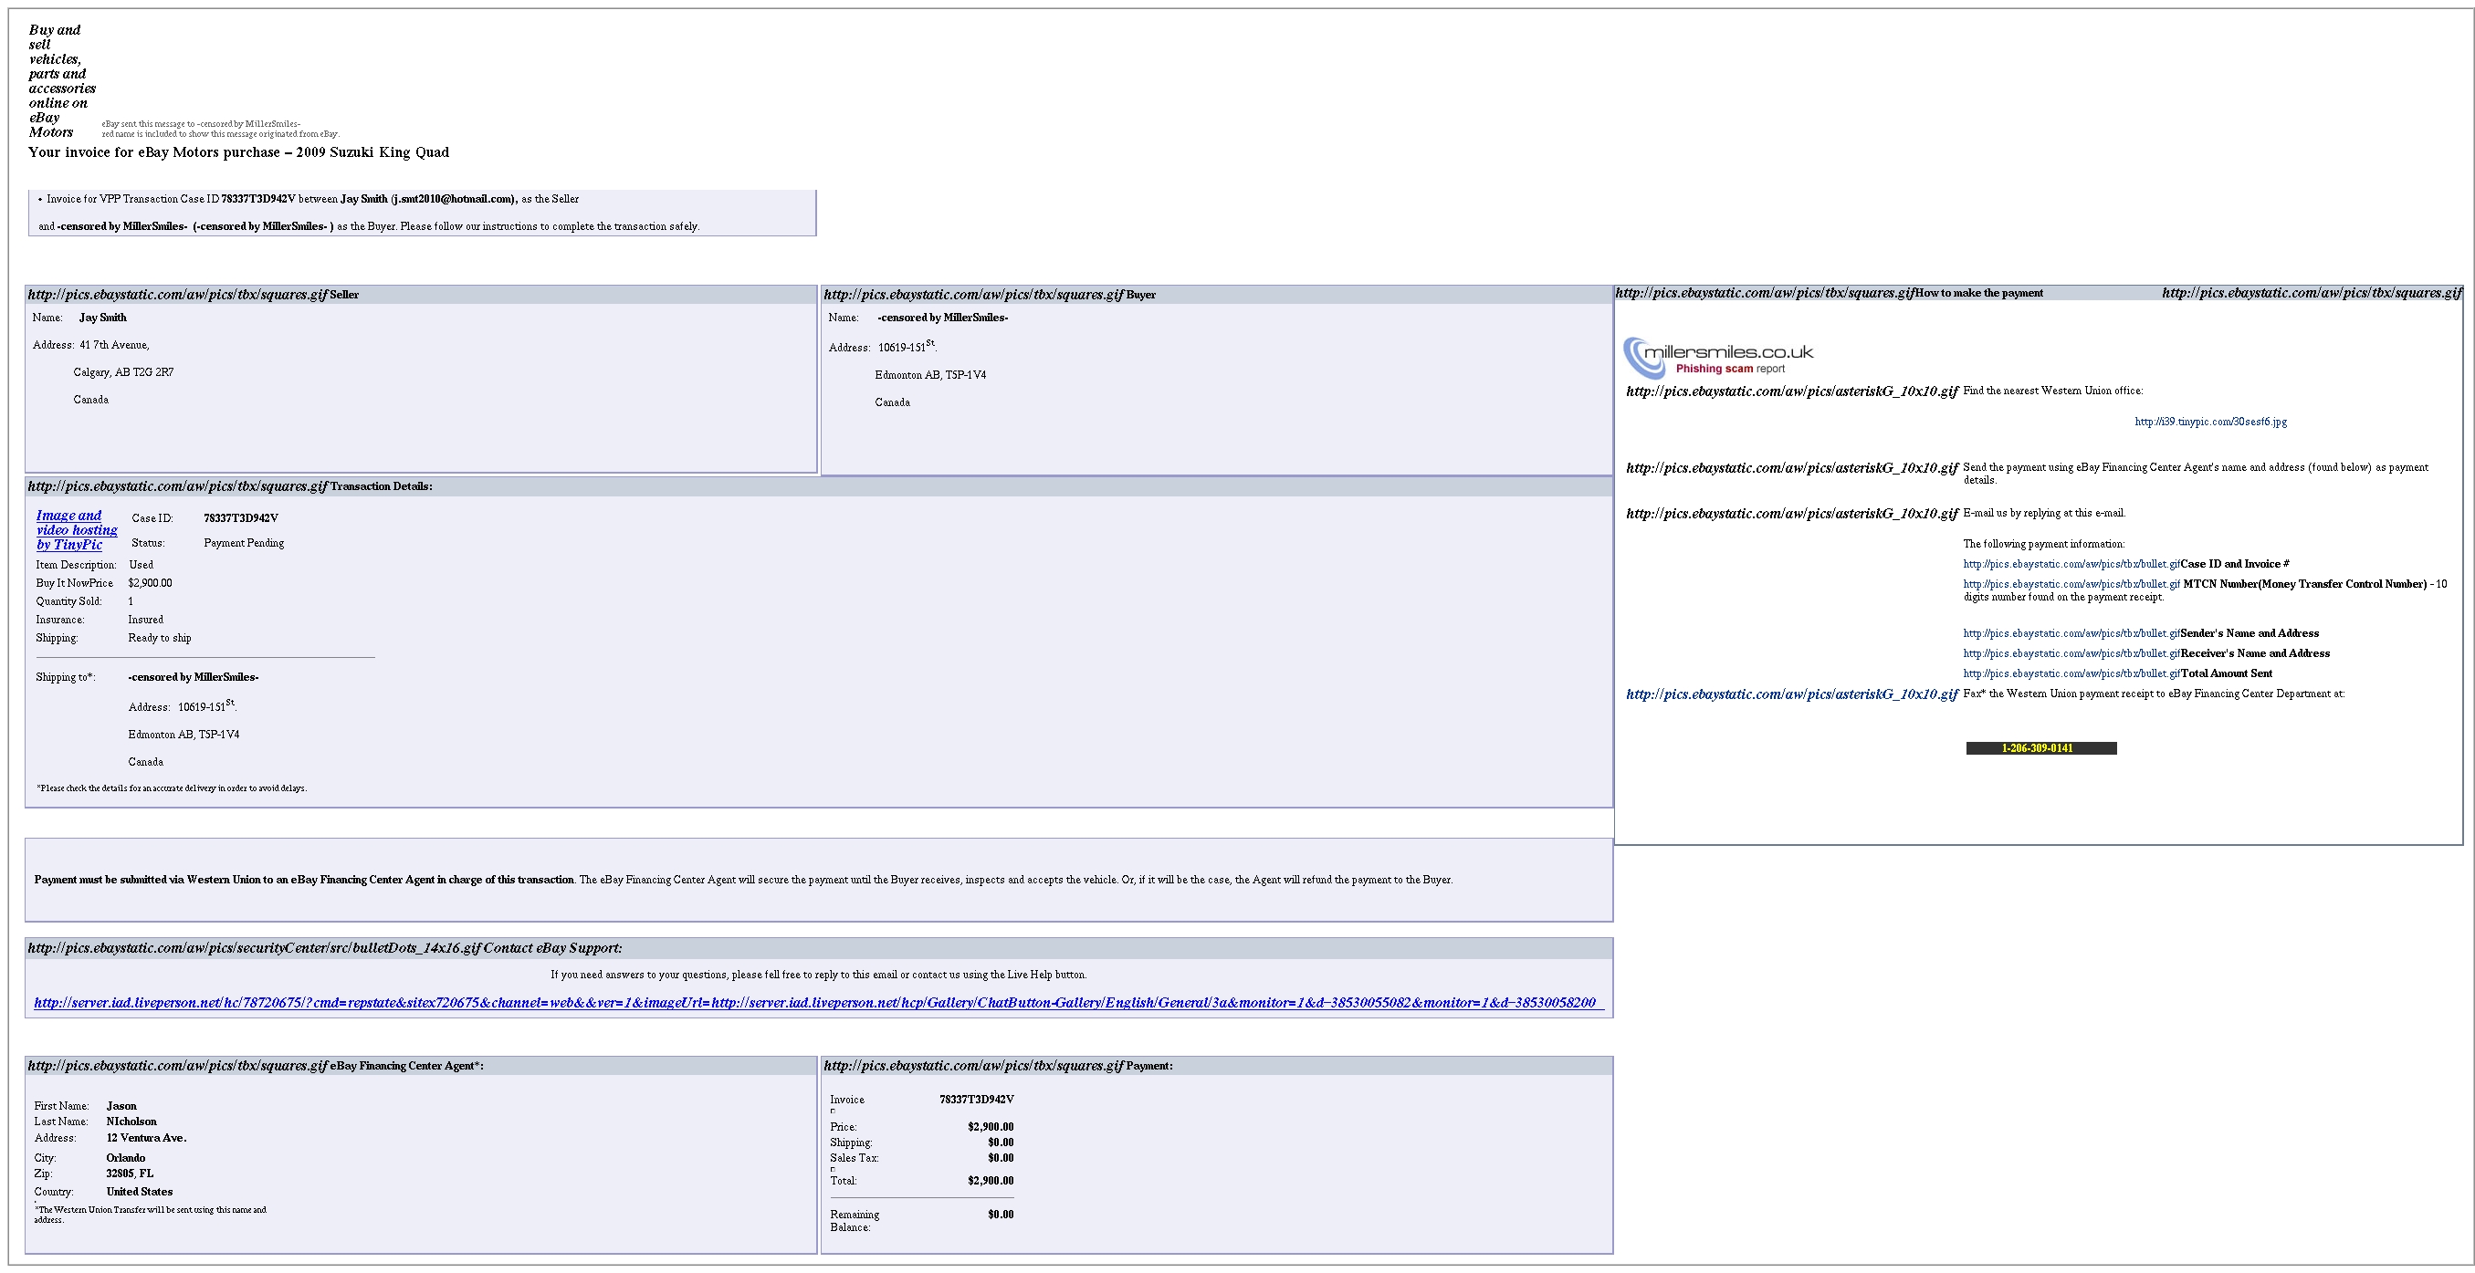Viewport: 2475px width, 1273px height.
Task: Click the Buy It Now price $2,900.00
Action: (150, 584)
